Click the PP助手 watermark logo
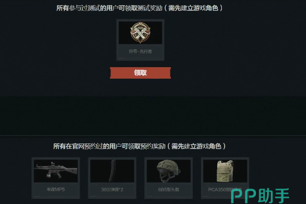 pyautogui.click(x=260, y=195)
